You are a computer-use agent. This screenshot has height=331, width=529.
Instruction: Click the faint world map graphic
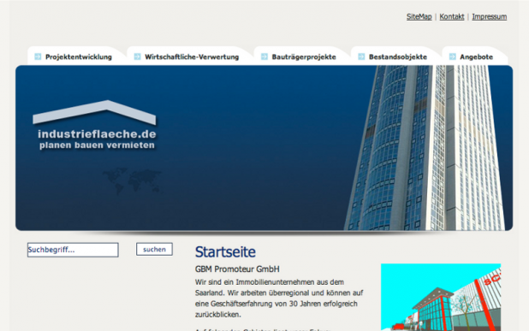coord(133,180)
